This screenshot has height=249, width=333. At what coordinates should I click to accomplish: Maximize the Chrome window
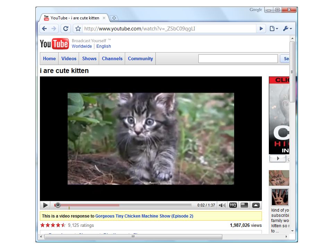point(277,10)
